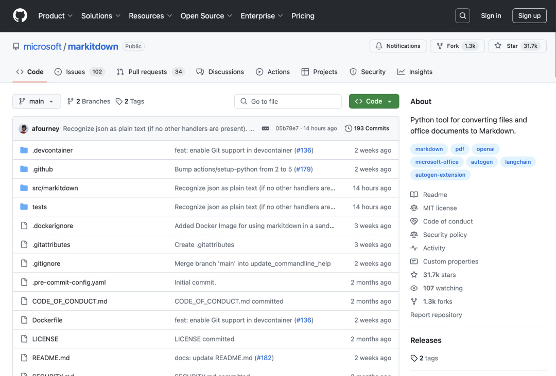Select the Code tab
Image resolution: width=556 pixels, height=376 pixels.
click(30, 72)
